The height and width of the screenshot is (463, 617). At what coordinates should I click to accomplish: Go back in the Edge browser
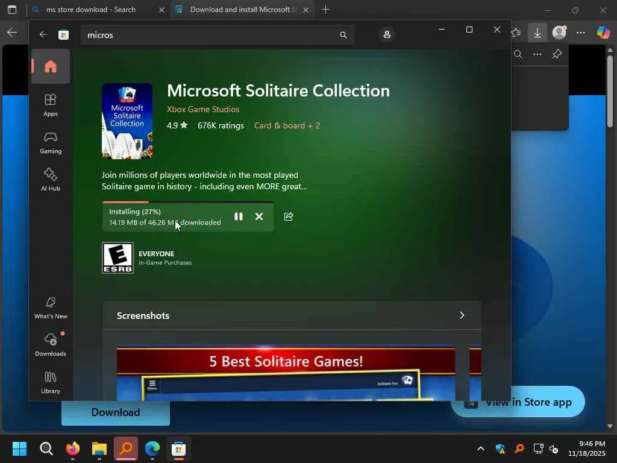(12, 33)
